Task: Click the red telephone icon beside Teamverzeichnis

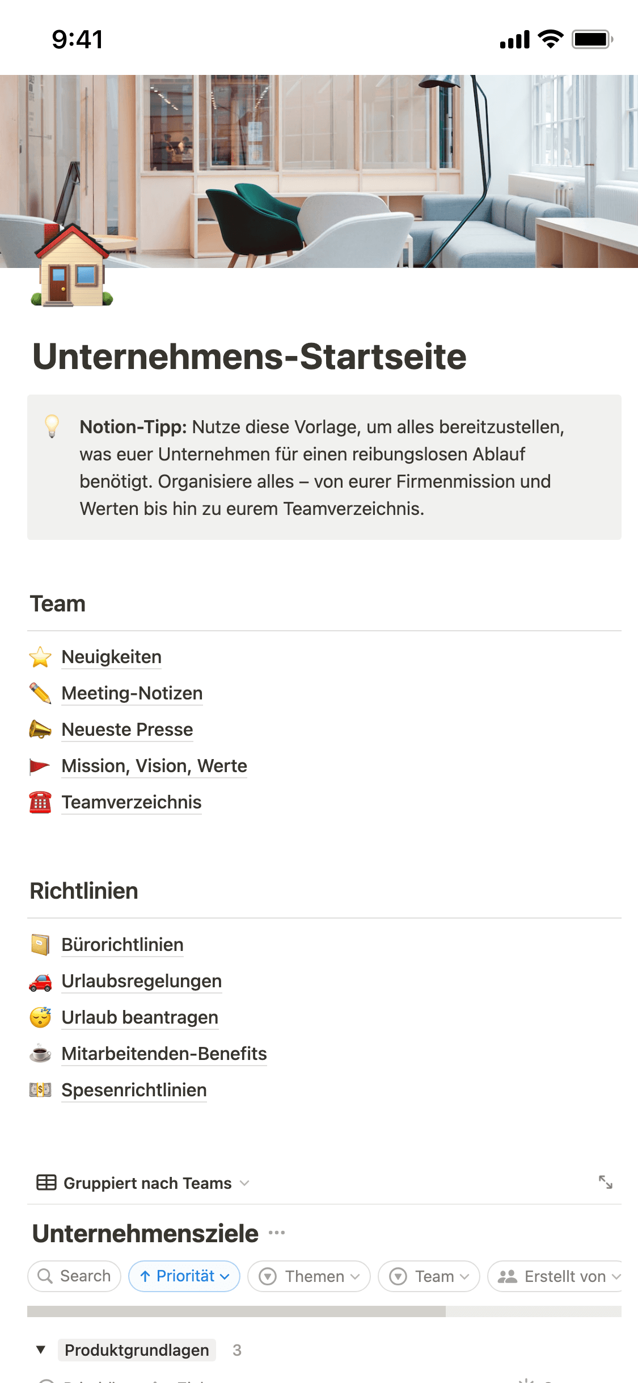Action: coord(40,802)
